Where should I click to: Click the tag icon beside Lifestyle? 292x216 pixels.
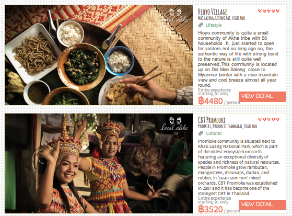201,25
